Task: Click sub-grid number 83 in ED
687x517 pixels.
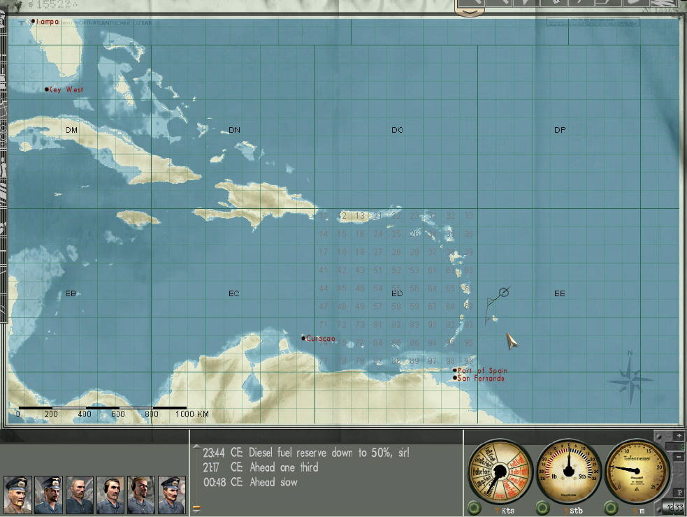Action: click(414, 325)
